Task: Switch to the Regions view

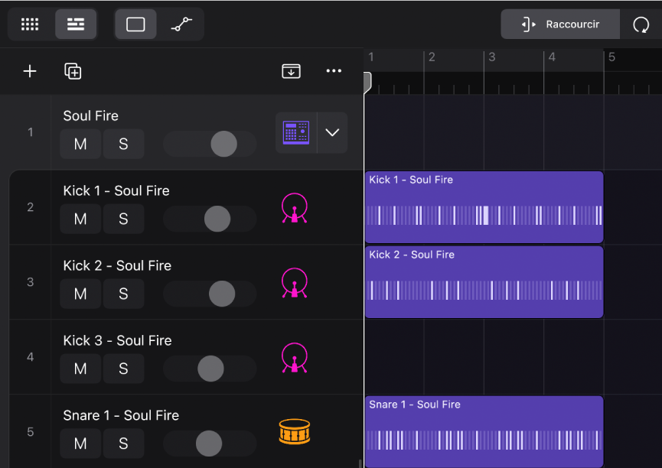Action: [135, 24]
